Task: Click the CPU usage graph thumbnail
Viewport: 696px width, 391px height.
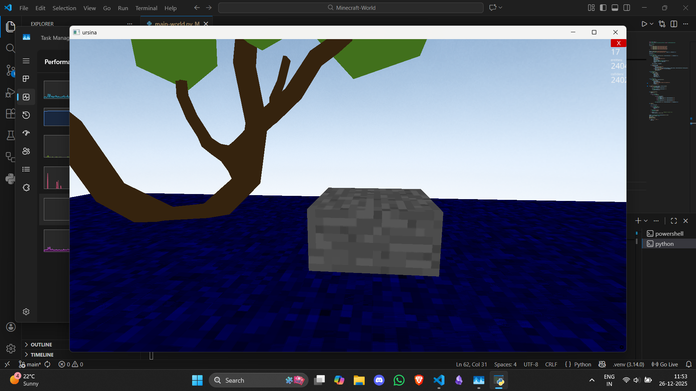Action: 56,89
